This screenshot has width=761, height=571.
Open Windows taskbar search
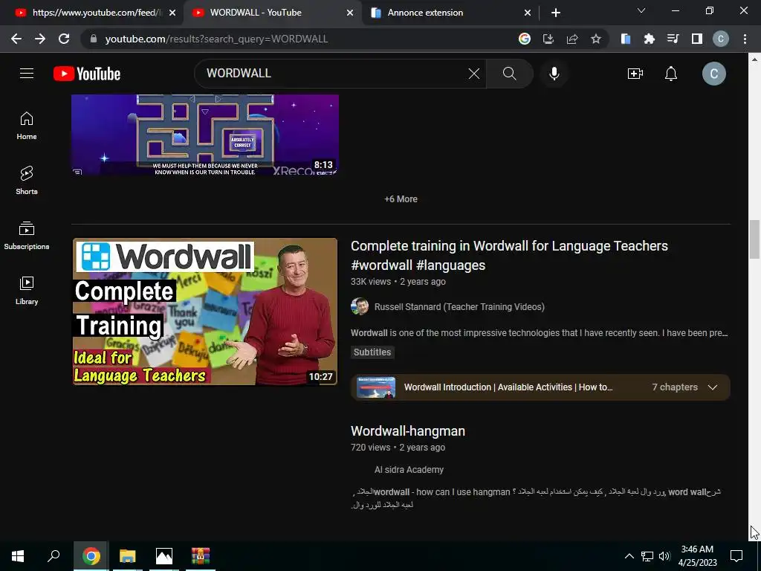click(54, 556)
